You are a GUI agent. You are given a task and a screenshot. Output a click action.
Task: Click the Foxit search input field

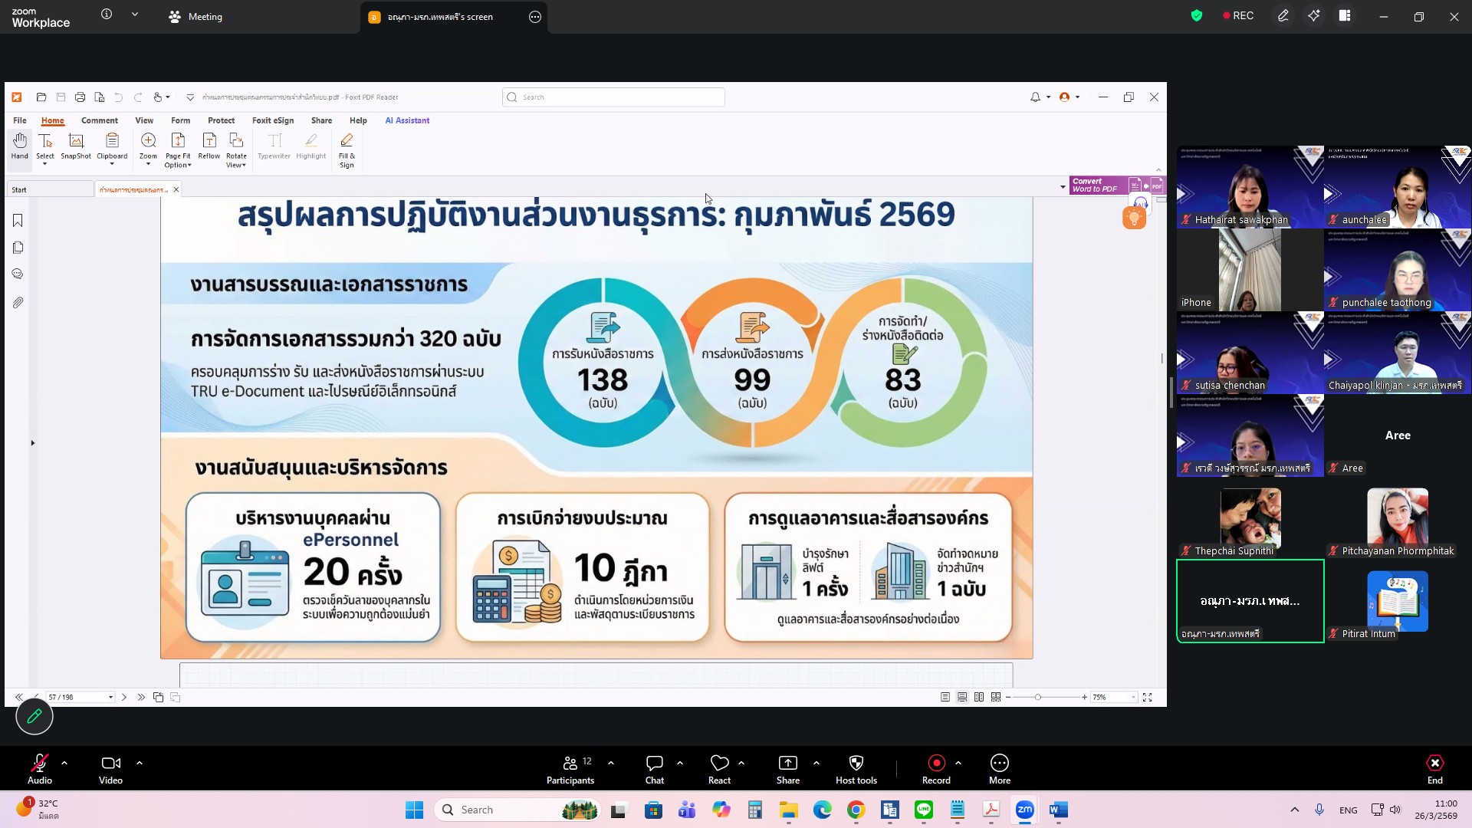click(613, 97)
